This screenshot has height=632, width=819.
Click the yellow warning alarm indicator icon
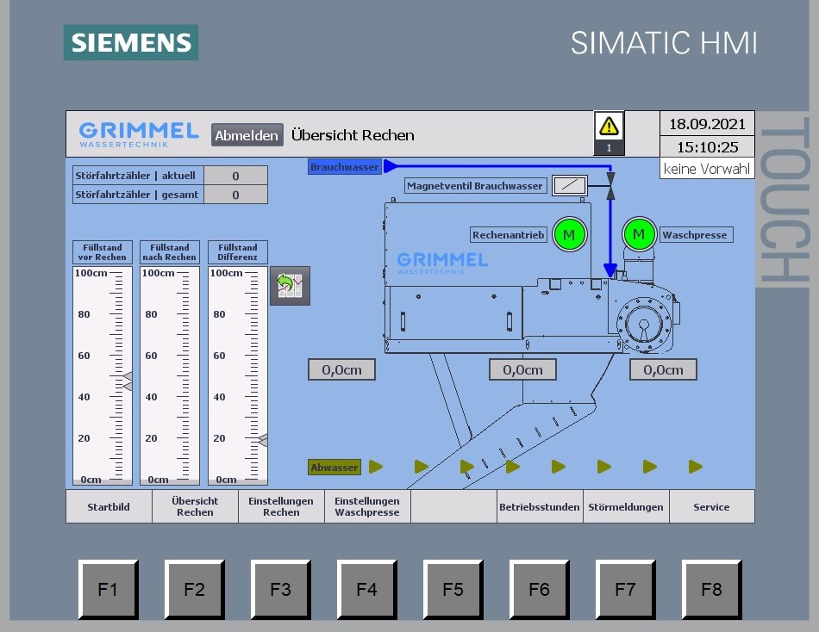(610, 127)
